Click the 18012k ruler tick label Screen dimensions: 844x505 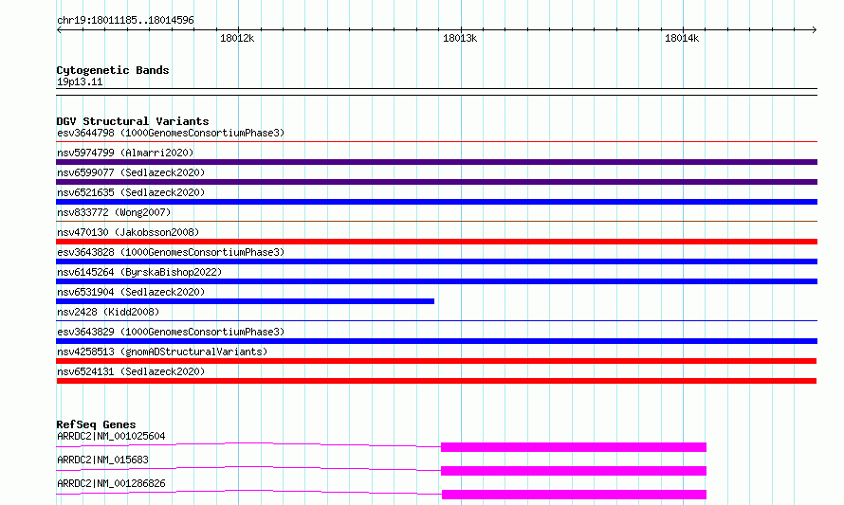coord(237,38)
